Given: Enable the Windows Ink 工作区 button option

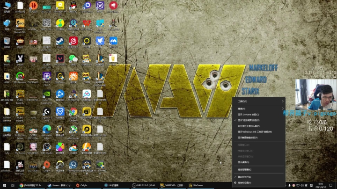Looking at the screenshot, I should point(258,132).
